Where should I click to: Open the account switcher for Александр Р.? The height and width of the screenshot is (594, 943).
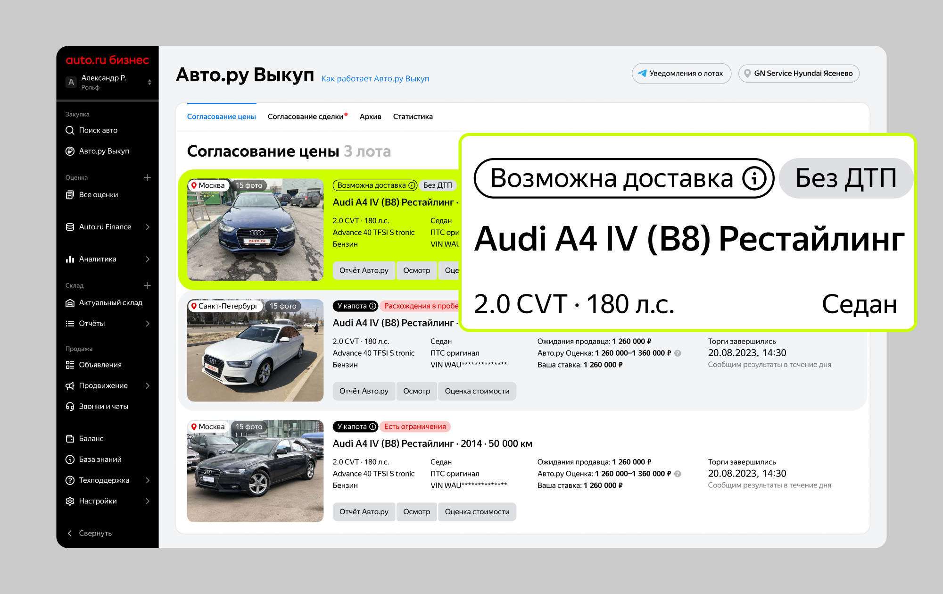point(149,82)
